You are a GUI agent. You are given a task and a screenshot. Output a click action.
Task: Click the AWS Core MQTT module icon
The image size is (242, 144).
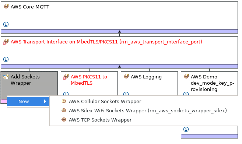point(6,7)
